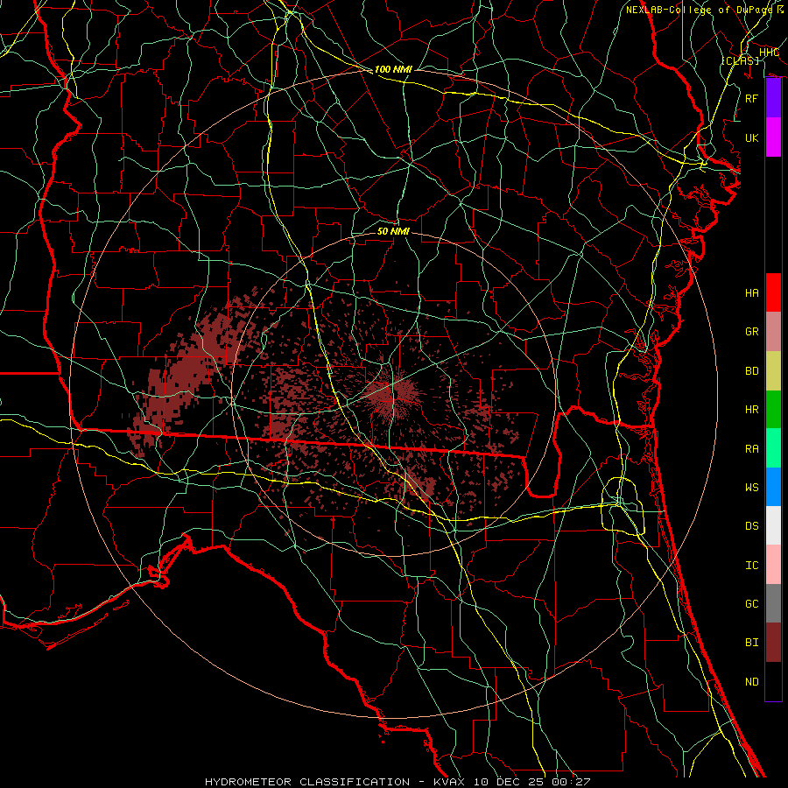
Task: Click the Hydrometeor Classification KVAX title text
Action: [x=398, y=782]
